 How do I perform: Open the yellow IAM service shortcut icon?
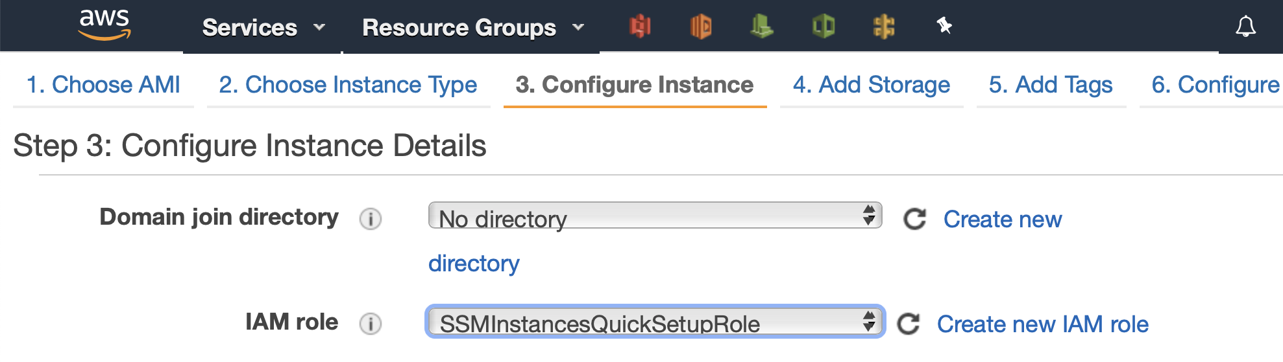click(884, 27)
